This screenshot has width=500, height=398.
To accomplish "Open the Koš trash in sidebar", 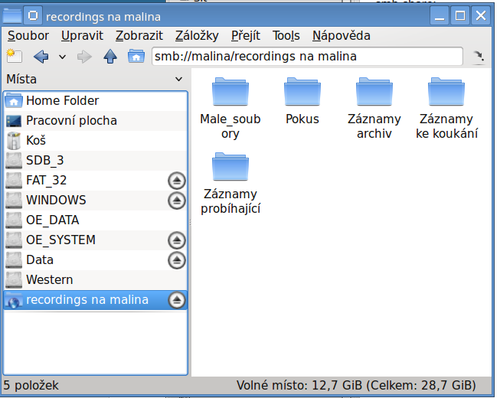I will pyautogui.click(x=96, y=141).
